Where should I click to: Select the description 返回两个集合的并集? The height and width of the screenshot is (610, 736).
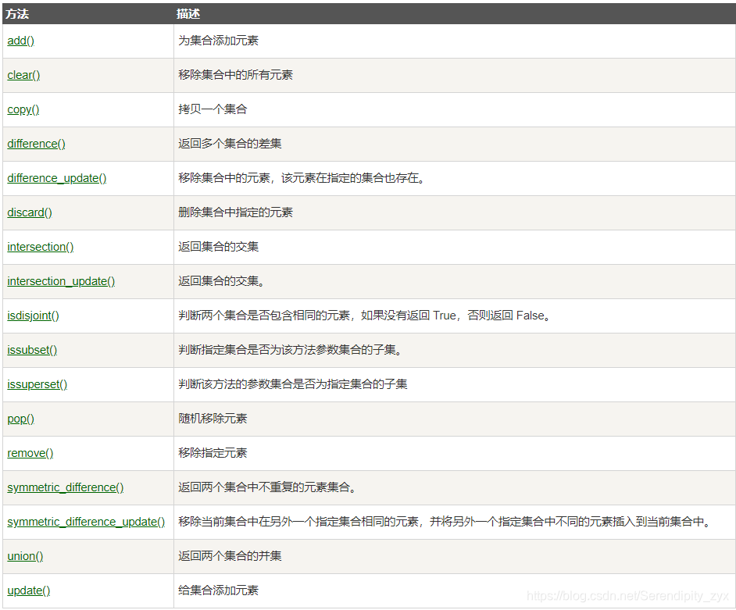(x=230, y=556)
